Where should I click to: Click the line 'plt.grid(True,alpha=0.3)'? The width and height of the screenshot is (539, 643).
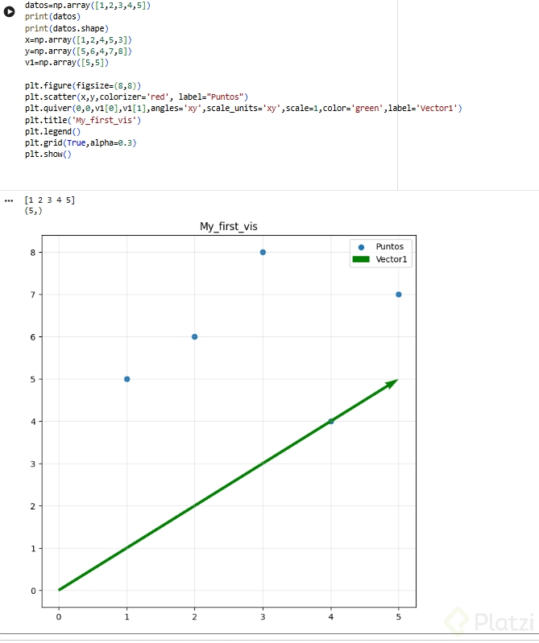pos(81,142)
